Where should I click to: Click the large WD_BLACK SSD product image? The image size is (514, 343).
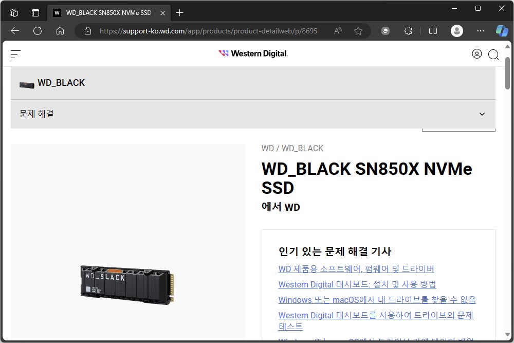(x=127, y=284)
